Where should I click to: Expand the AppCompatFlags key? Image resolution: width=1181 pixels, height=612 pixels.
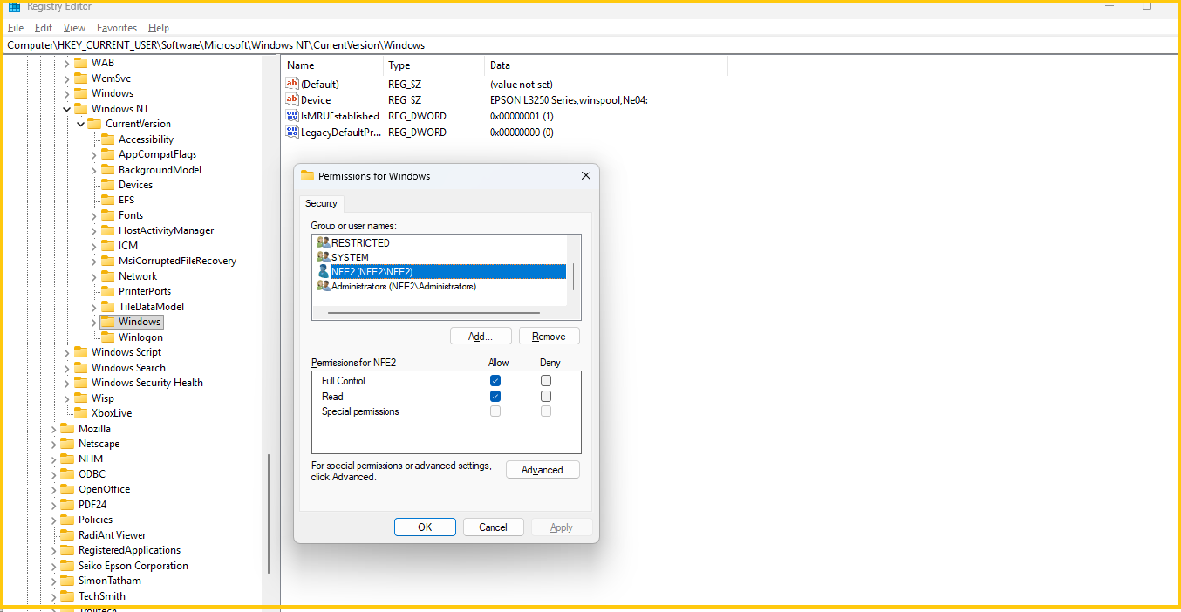pyautogui.click(x=94, y=154)
